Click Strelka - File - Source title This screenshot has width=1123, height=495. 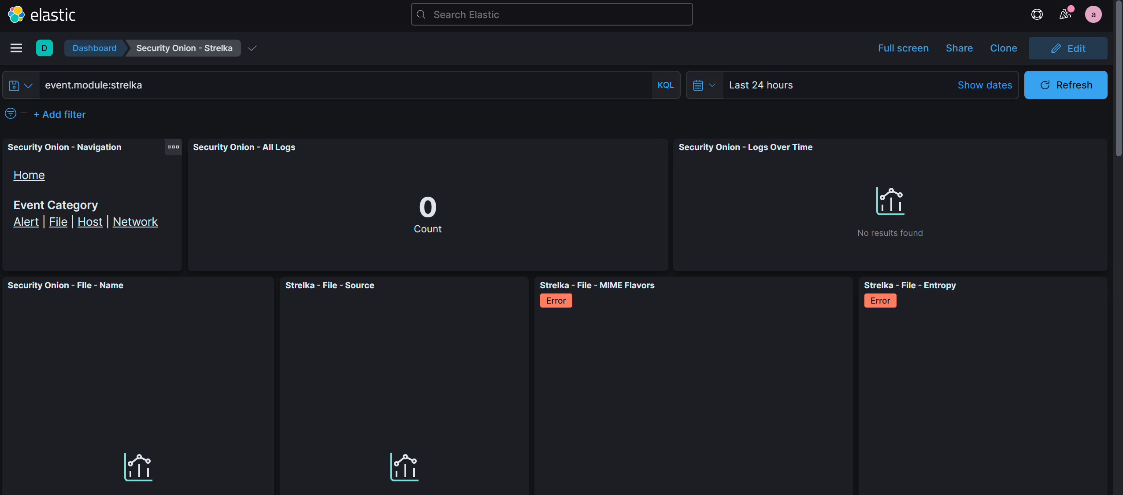point(330,285)
